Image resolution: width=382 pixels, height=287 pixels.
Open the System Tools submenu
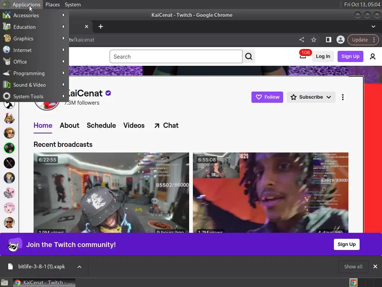pos(34,96)
